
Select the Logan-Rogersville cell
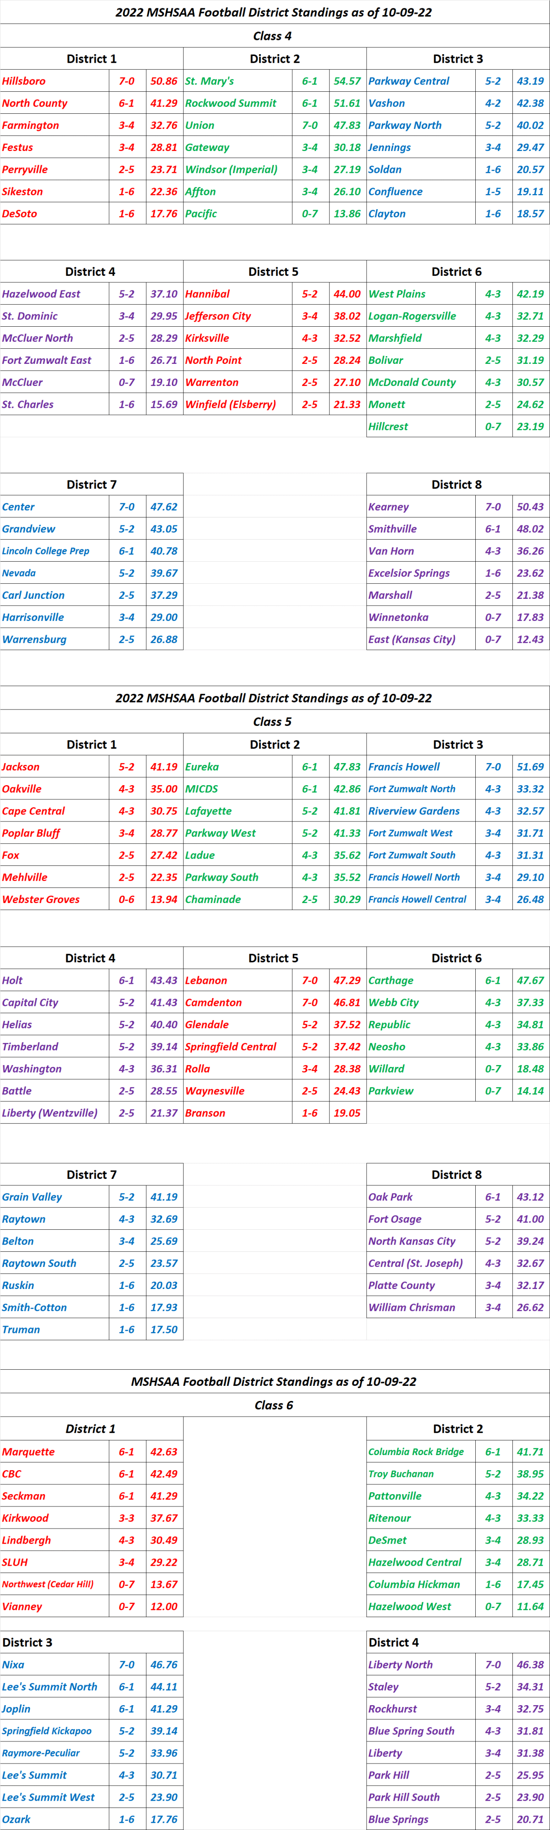(421, 316)
